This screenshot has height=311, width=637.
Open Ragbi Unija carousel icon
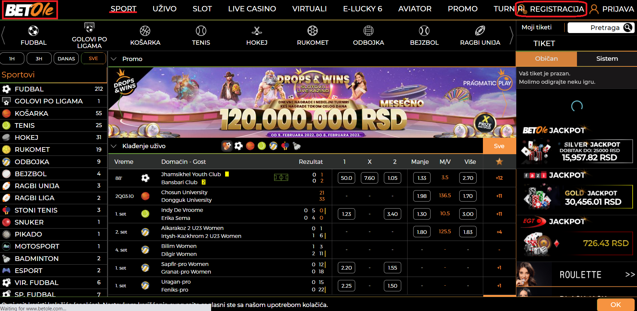(480, 31)
